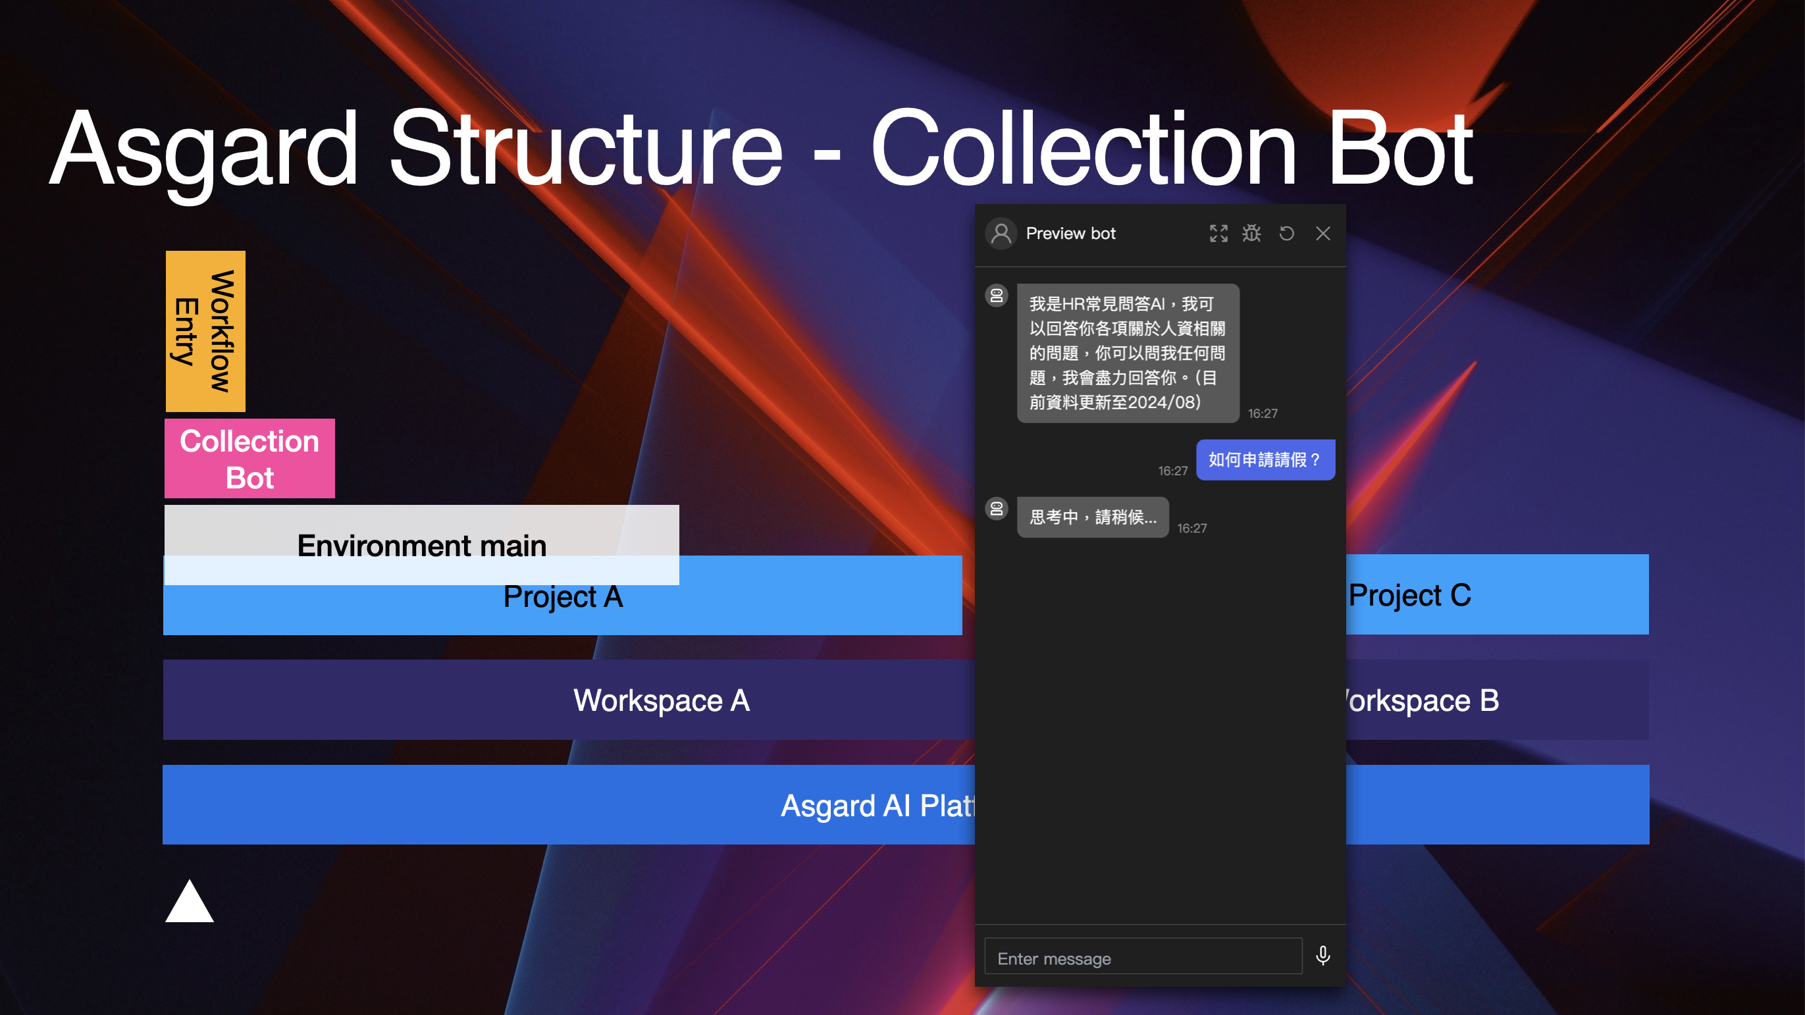Expand Preview bot to fullscreen

click(1218, 233)
